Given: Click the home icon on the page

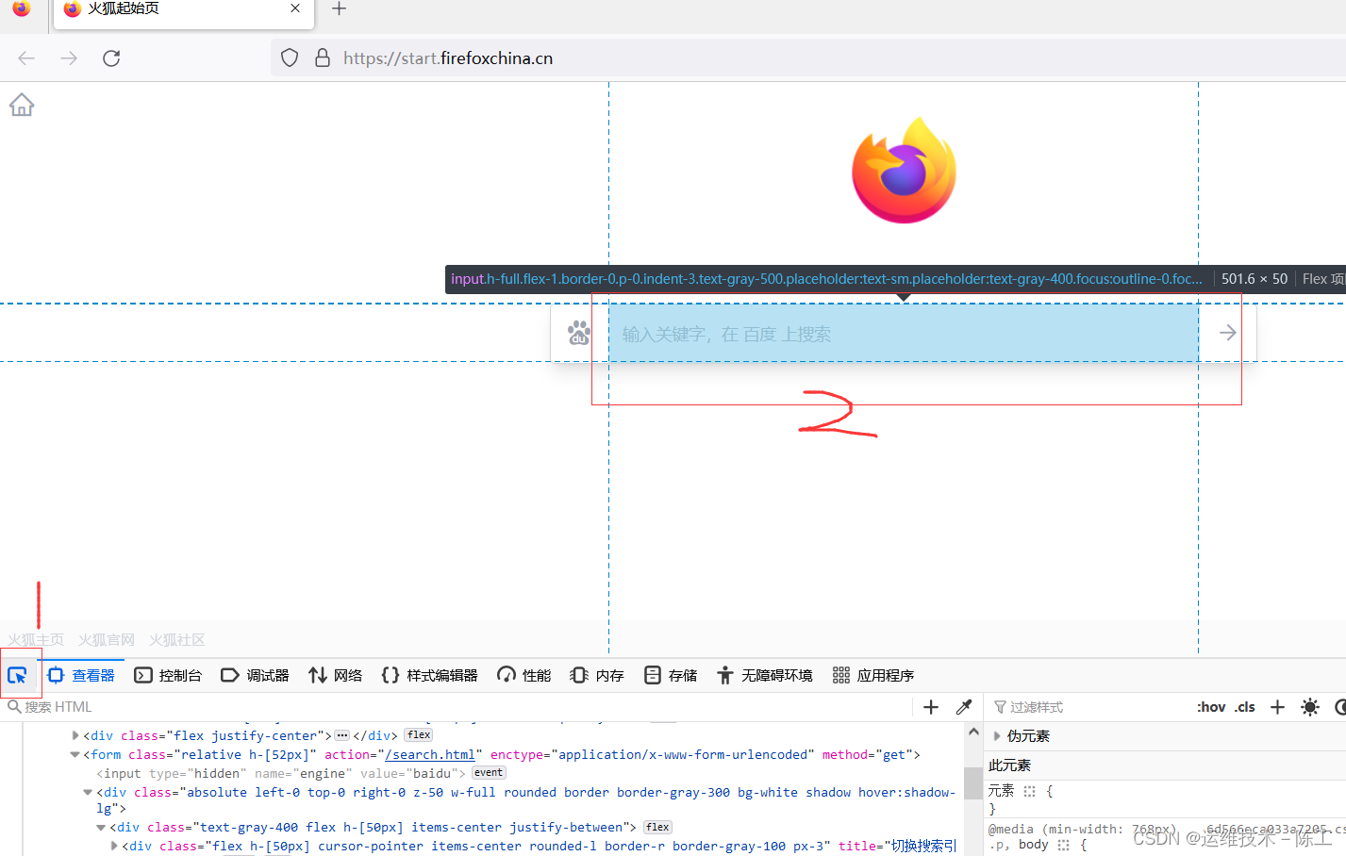Looking at the screenshot, I should 22,105.
